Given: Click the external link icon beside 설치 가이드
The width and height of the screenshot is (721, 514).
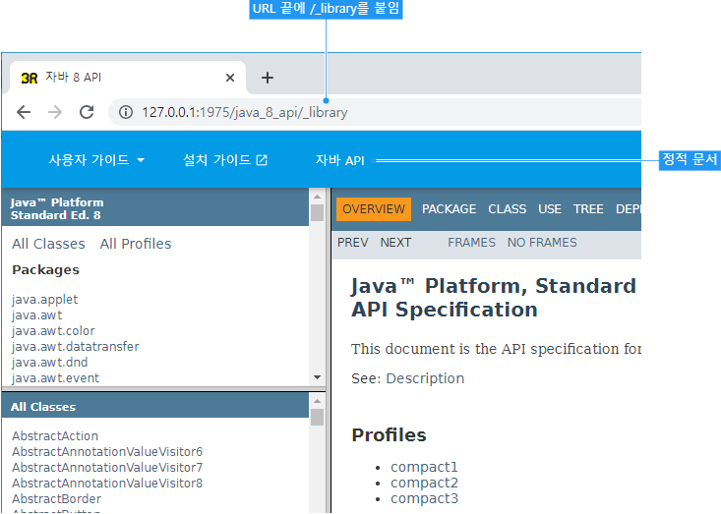Looking at the screenshot, I should (x=262, y=160).
